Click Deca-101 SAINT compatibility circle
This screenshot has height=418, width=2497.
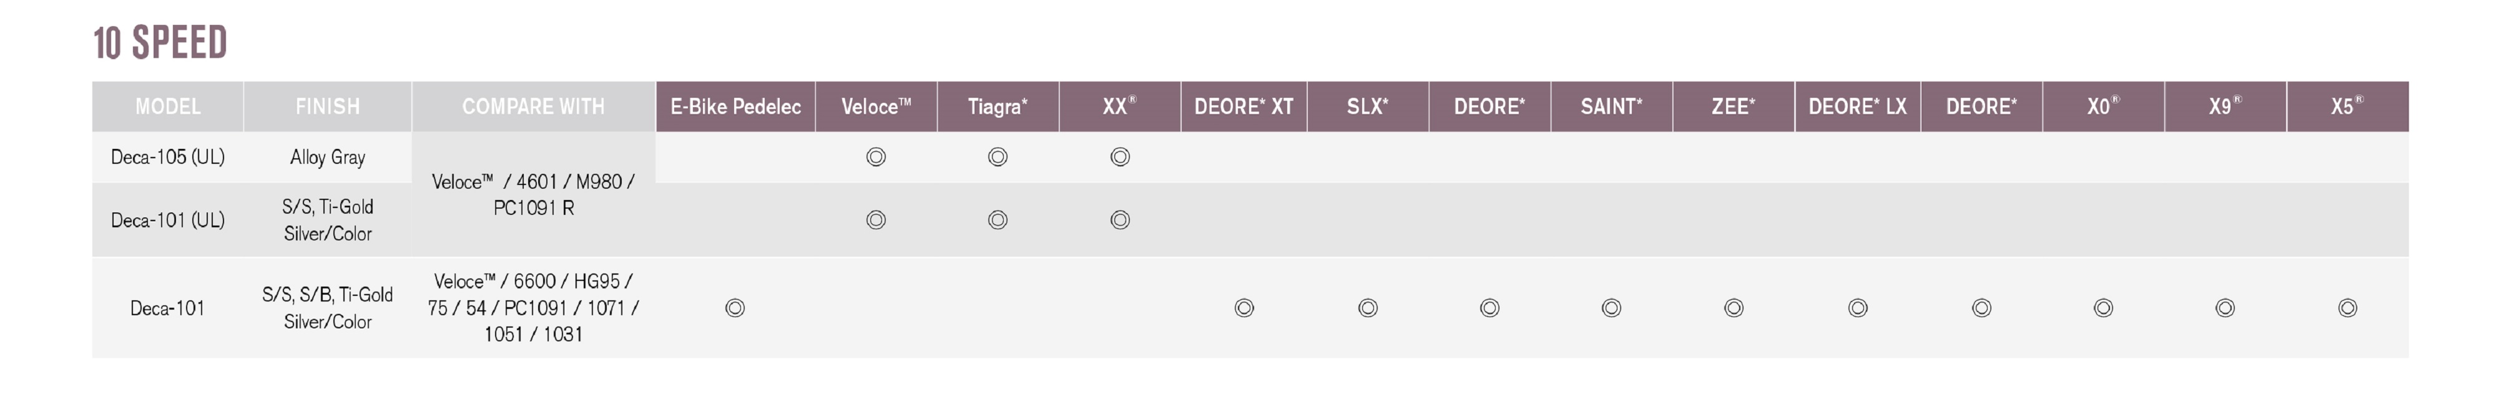click(1611, 308)
